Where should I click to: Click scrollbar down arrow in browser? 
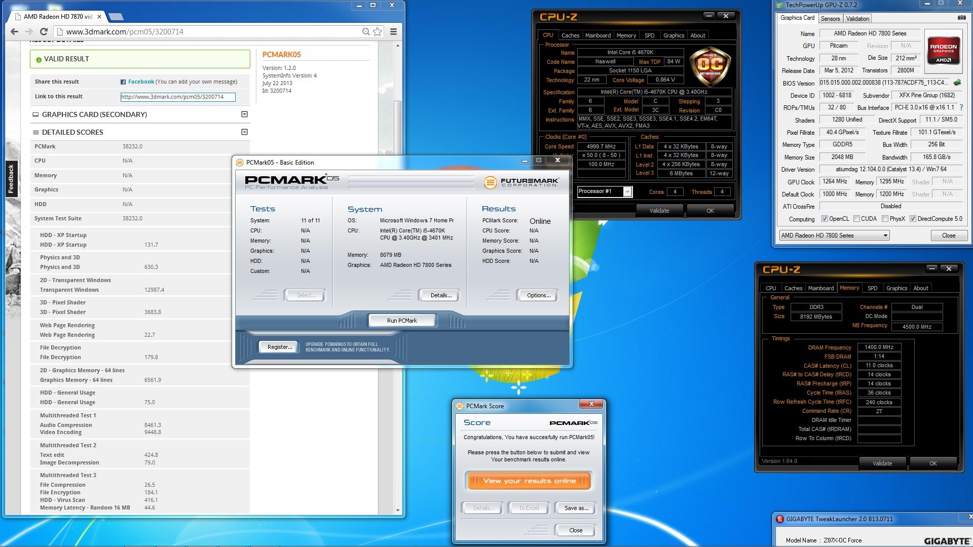click(398, 511)
